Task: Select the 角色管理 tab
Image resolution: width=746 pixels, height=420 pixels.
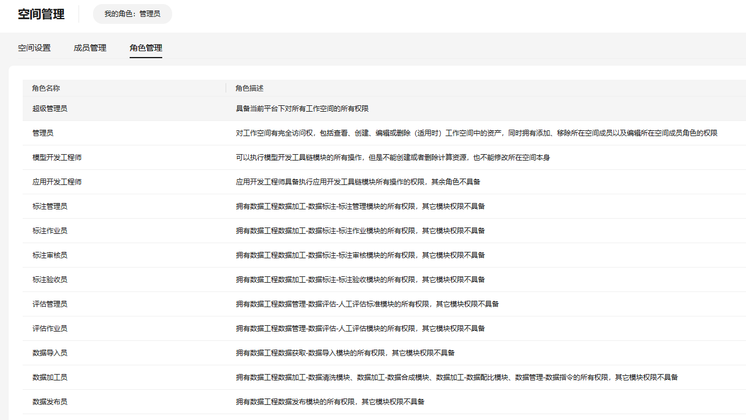Action: [x=146, y=48]
